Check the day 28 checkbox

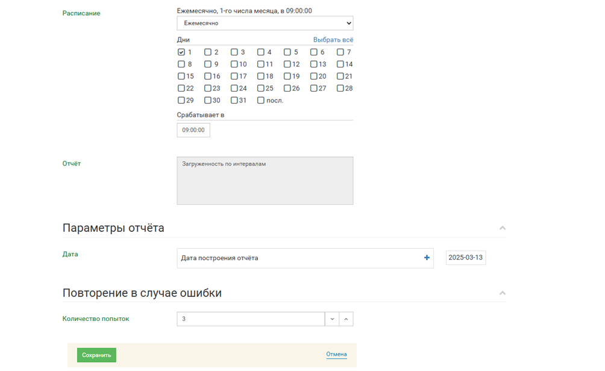[340, 89]
